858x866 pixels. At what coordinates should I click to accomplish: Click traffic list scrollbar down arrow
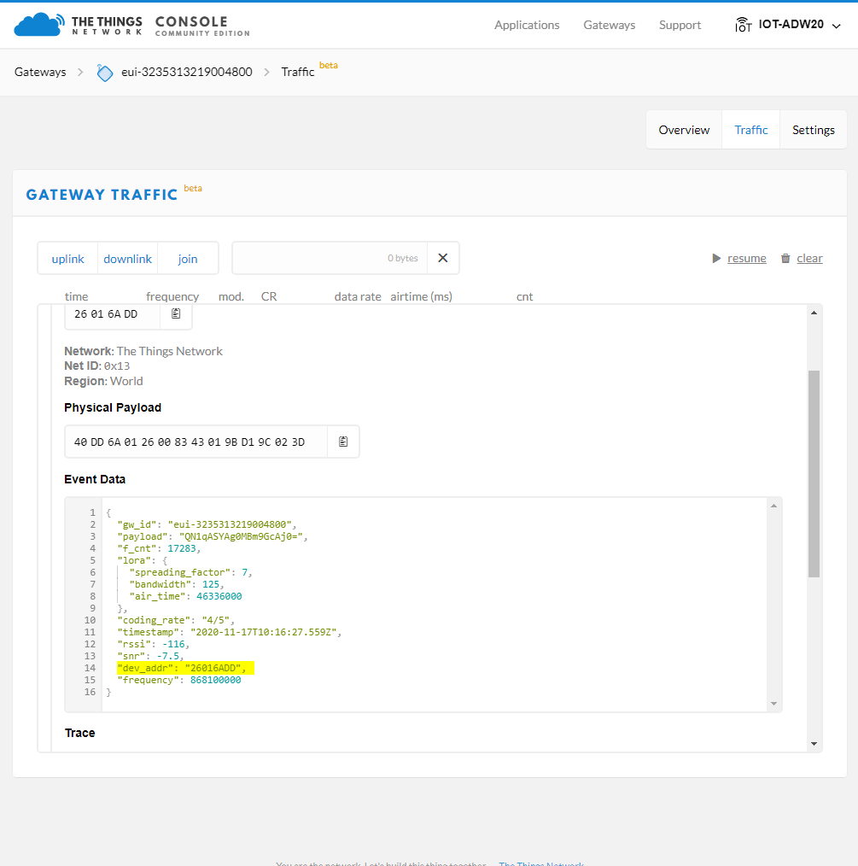pyautogui.click(x=814, y=743)
